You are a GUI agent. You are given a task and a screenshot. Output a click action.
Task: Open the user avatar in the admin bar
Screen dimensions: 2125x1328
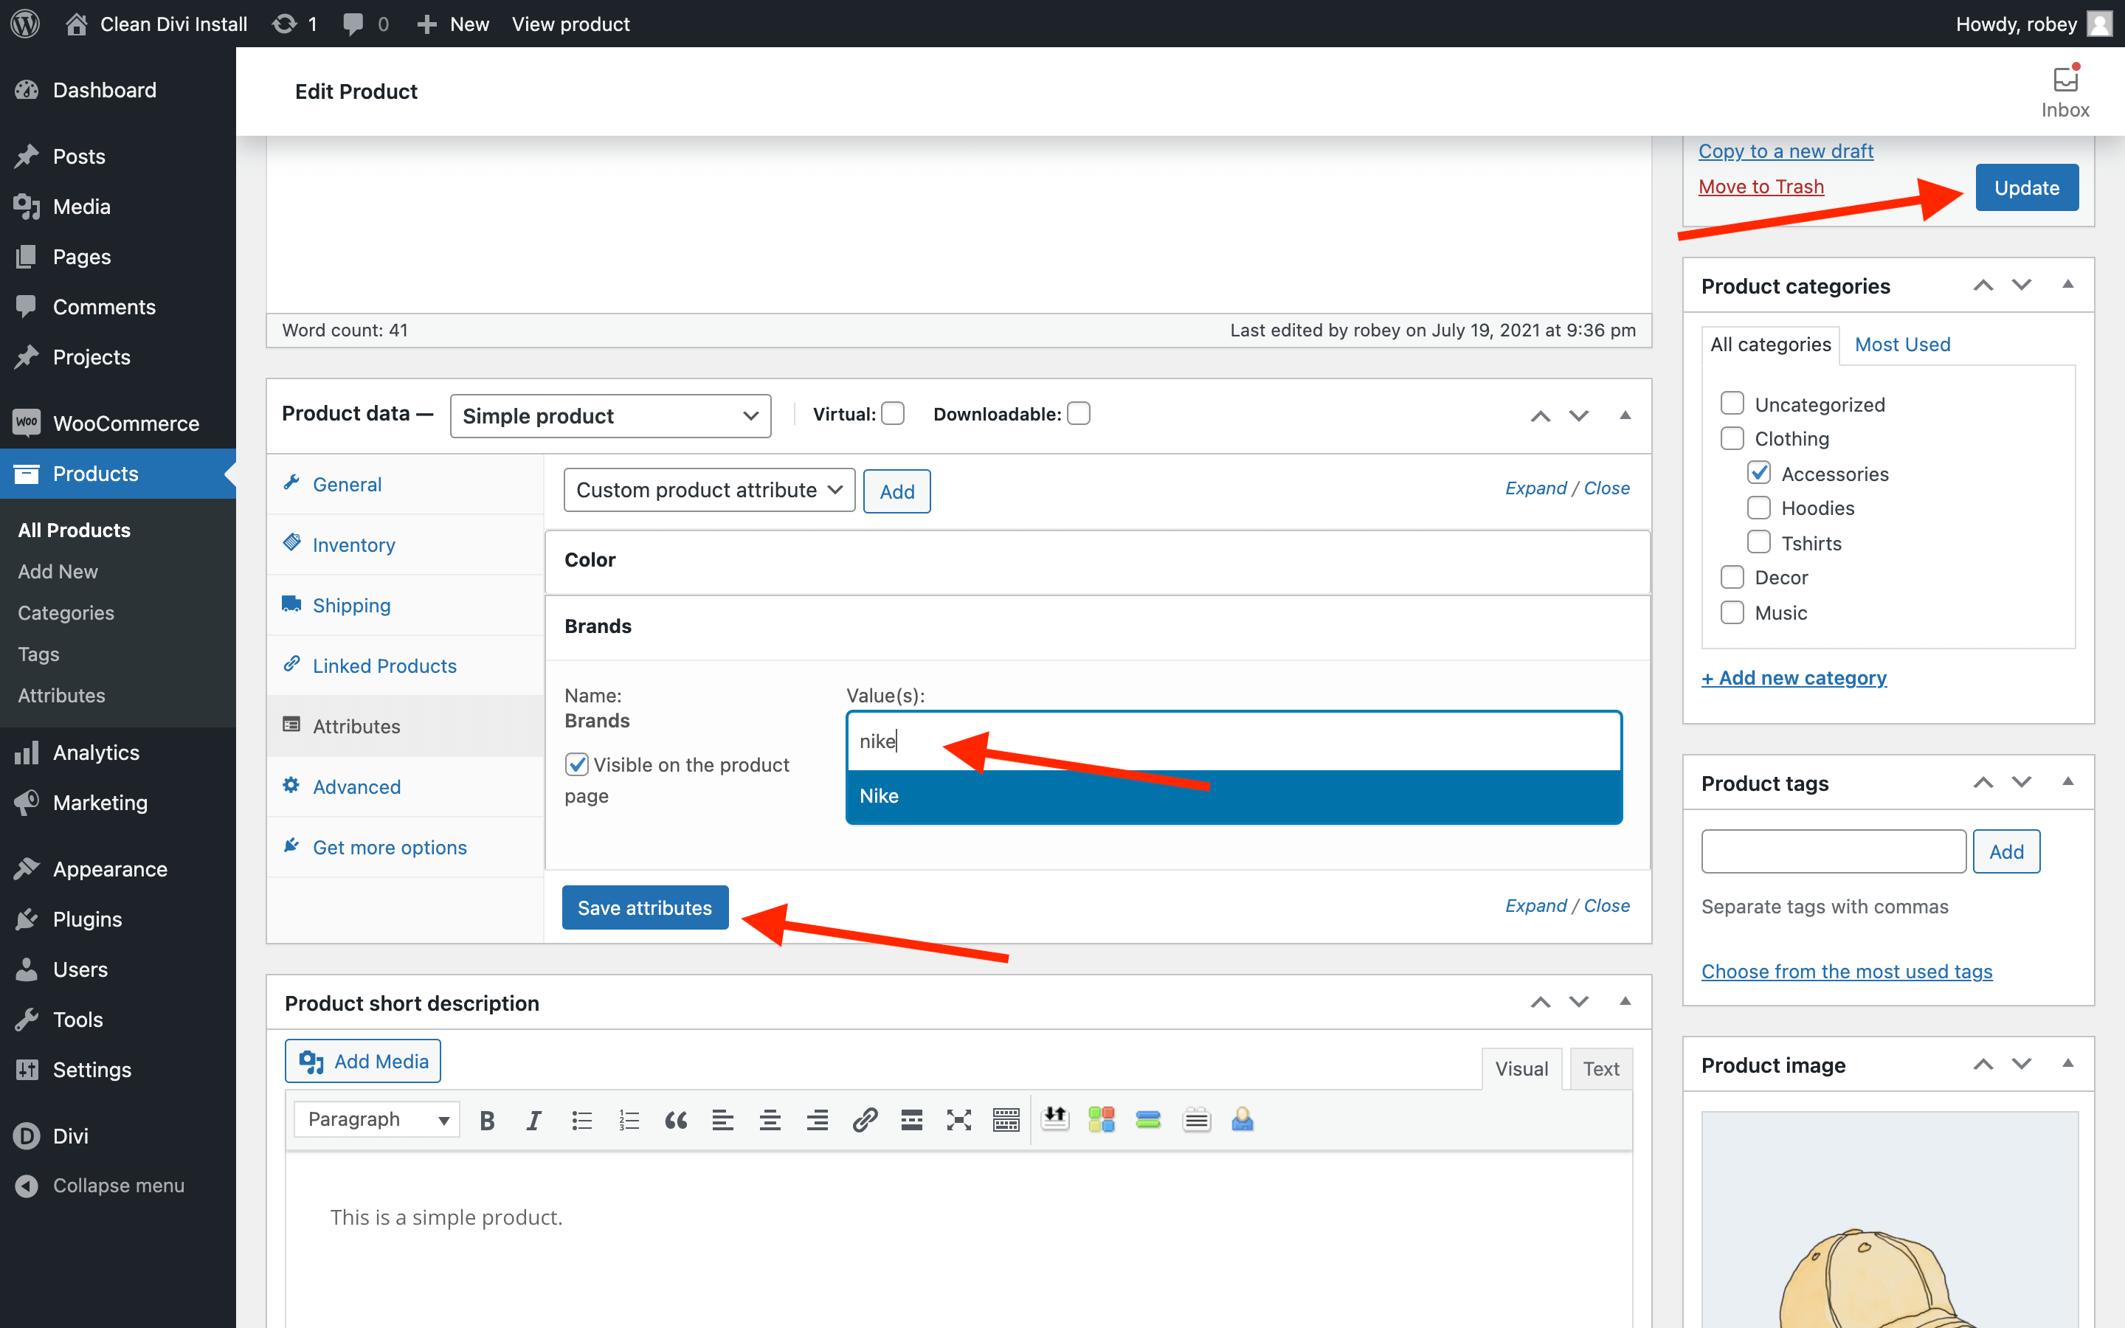pos(2099,24)
